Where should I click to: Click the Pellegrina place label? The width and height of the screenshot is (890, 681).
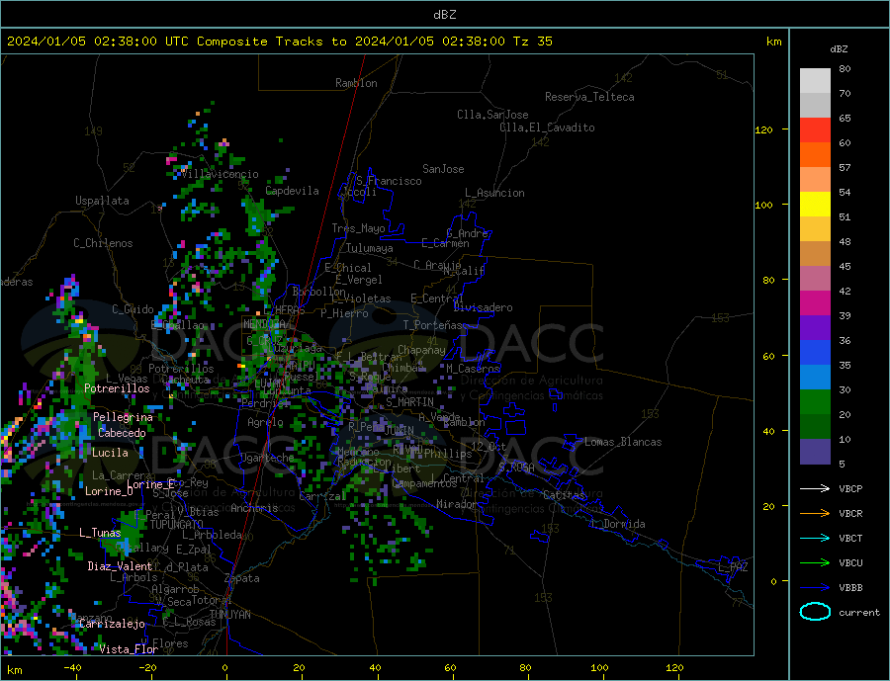(124, 417)
